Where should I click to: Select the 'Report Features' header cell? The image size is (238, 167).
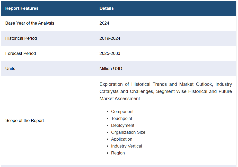(x=48, y=8)
